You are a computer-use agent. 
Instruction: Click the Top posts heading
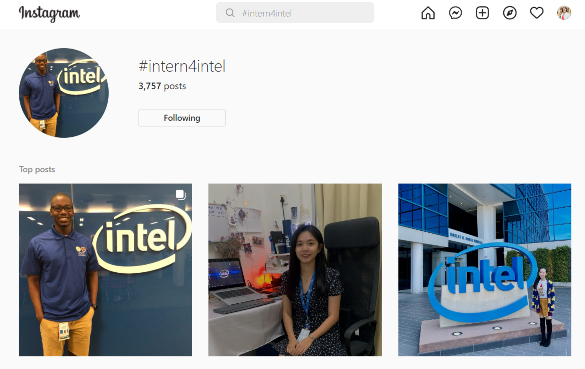point(37,169)
